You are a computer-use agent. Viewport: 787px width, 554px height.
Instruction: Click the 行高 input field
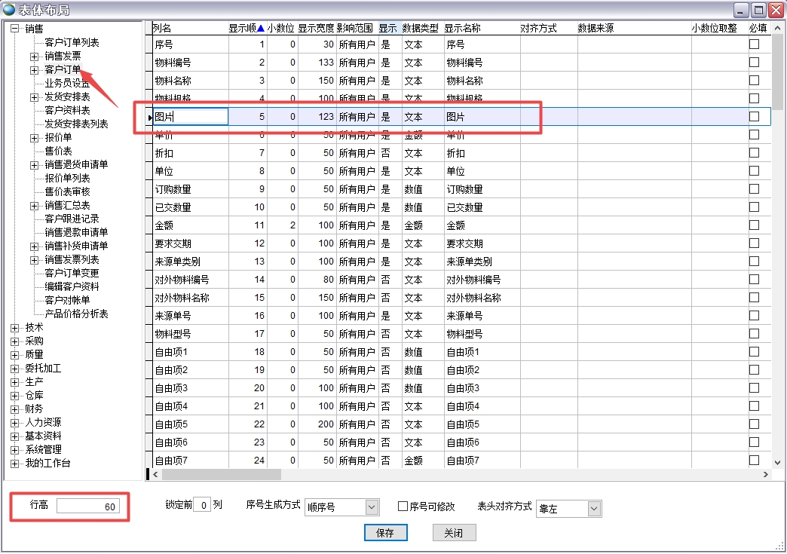(87, 507)
